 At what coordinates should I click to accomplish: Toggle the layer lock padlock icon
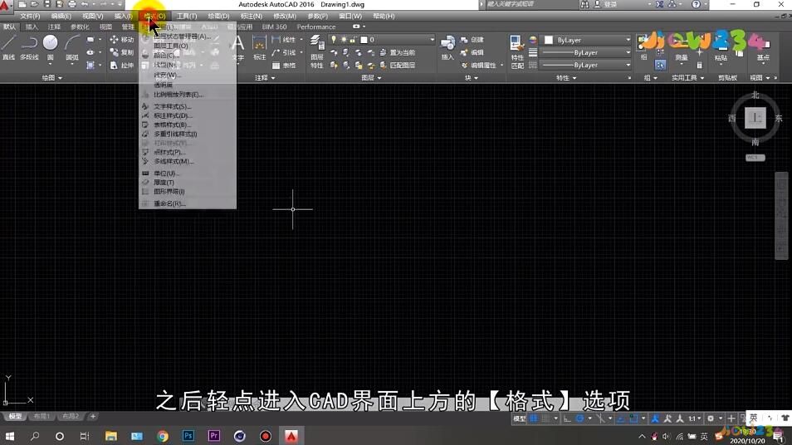point(353,39)
